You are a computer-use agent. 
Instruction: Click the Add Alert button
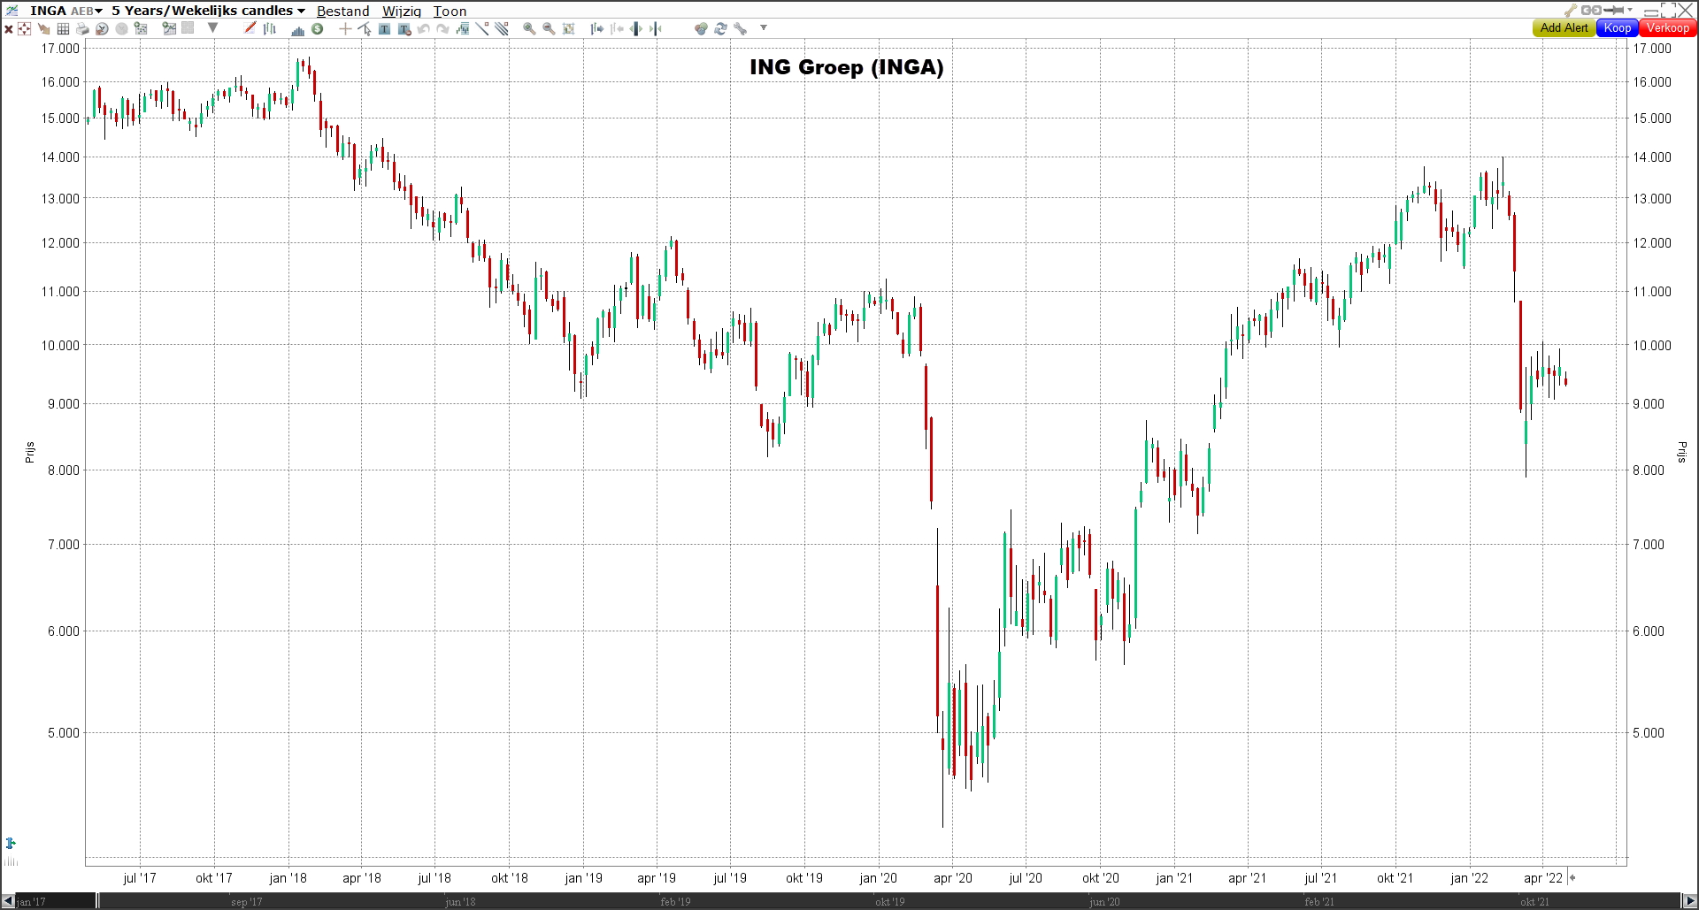(1564, 27)
